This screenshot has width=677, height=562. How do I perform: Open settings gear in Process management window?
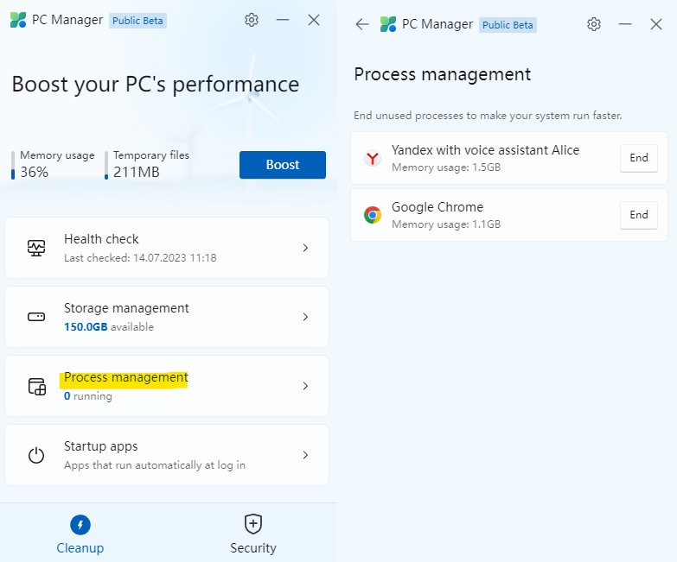coord(594,24)
